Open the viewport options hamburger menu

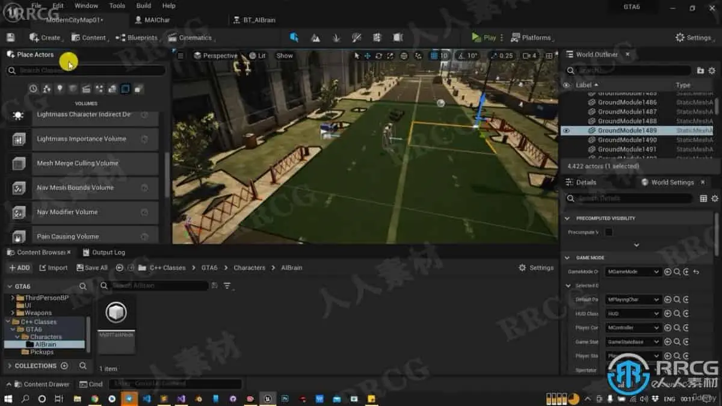(x=180, y=55)
